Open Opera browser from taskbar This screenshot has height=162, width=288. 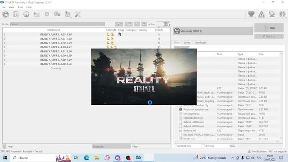(x=107, y=158)
